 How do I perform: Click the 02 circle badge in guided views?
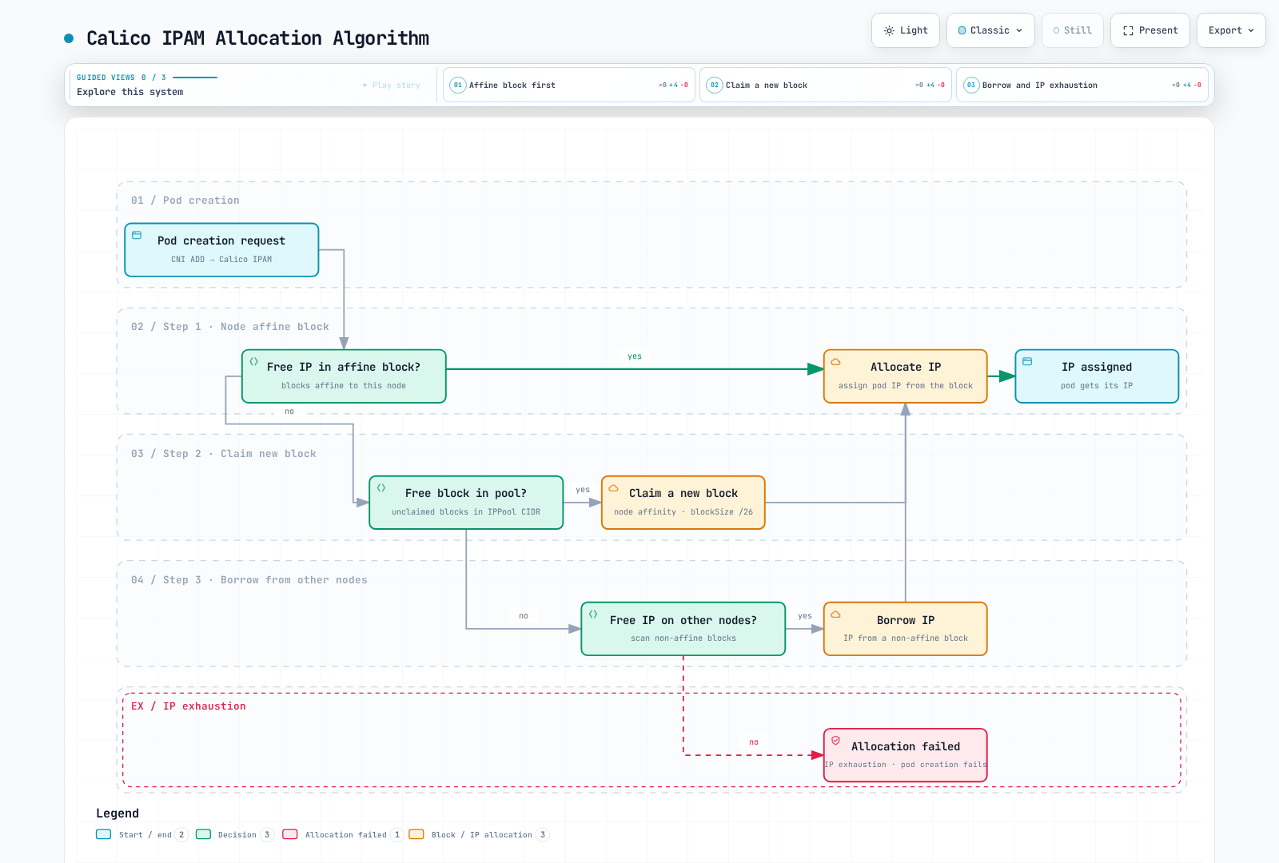point(715,85)
